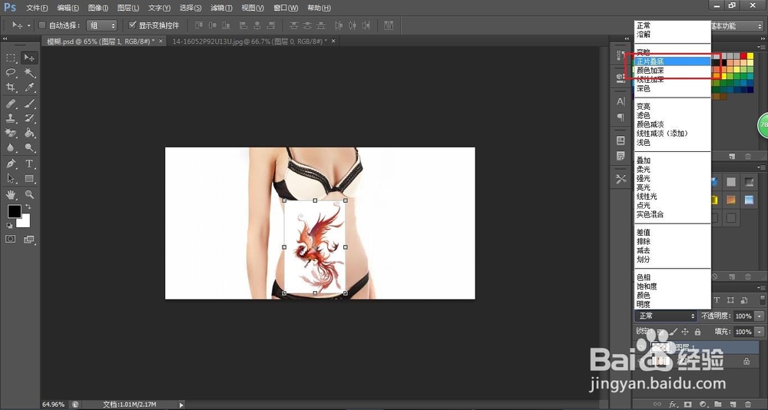Select the Move tool in the toolbox
The image size is (768, 410).
[29, 58]
